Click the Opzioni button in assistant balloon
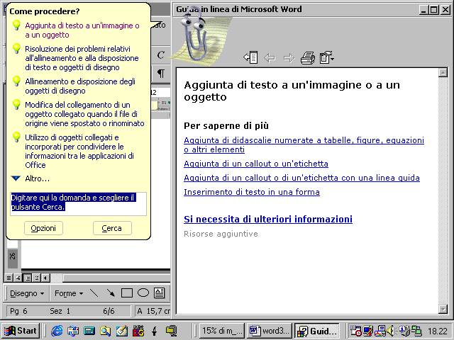454x340 pixels. (x=43, y=228)
